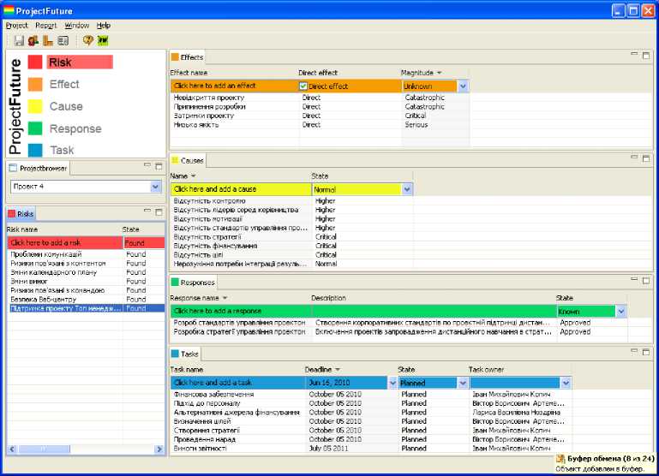
Task: Click the orange Effect square icon
Action: [35, 84]
